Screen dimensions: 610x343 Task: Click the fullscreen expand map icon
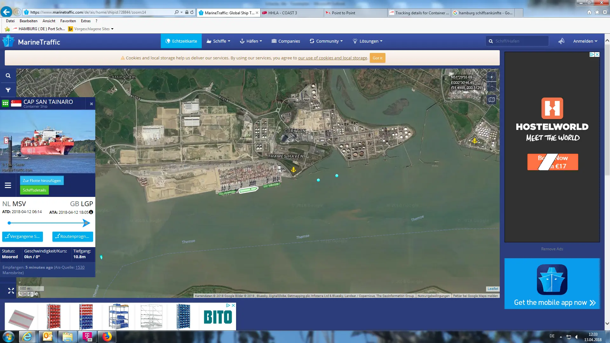pyautogui.click(x=11, y=291)
